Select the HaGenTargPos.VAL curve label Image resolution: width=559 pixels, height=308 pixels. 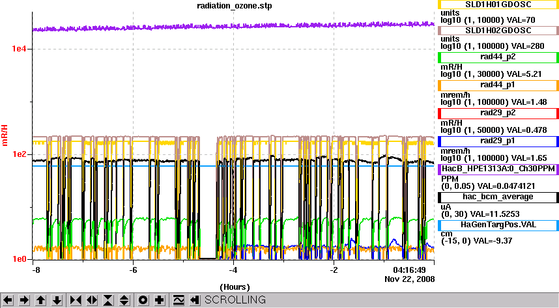tap(498, 225)
